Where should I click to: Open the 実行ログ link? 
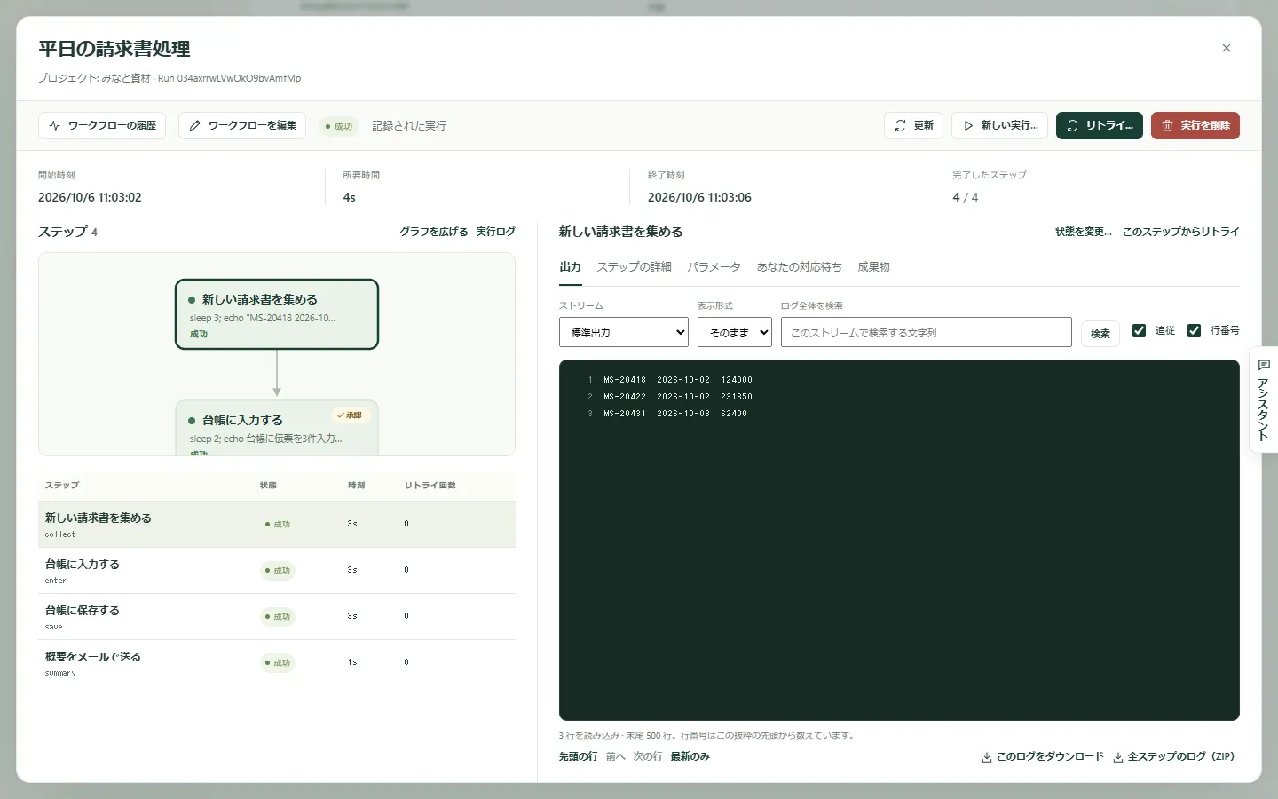(495, 232)
